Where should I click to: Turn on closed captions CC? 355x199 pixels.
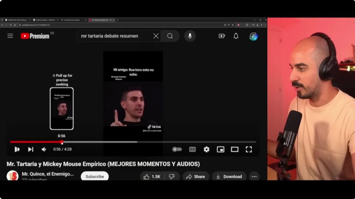tap(192, 149)
